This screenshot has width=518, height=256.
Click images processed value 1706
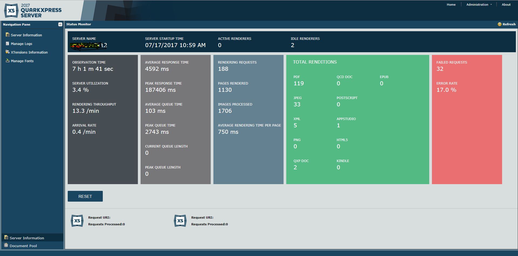tap(225, 111)
